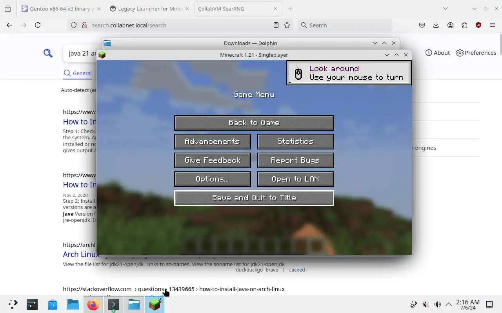
Task: Click the Firefox forward arrow
Action: coord(24,25)
